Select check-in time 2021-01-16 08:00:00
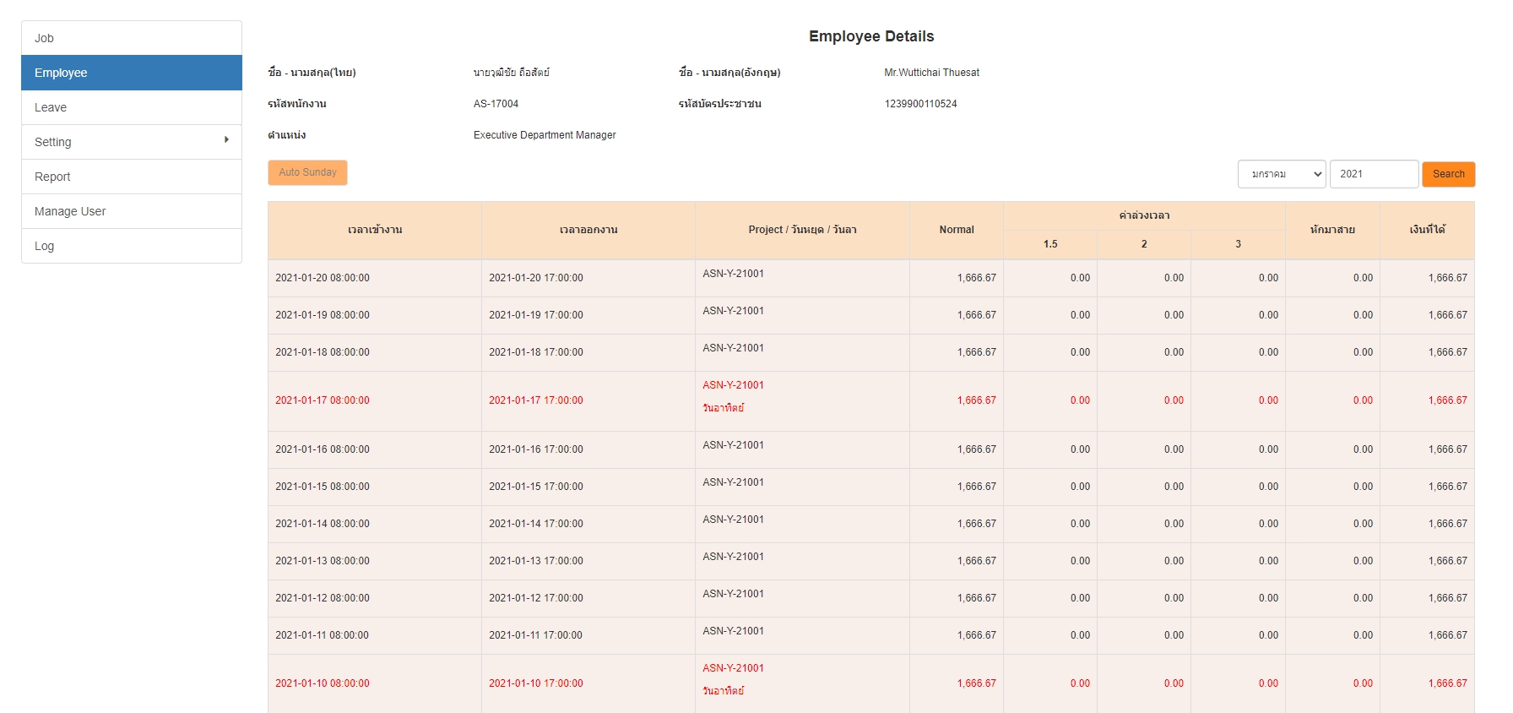 coord(323,449)
